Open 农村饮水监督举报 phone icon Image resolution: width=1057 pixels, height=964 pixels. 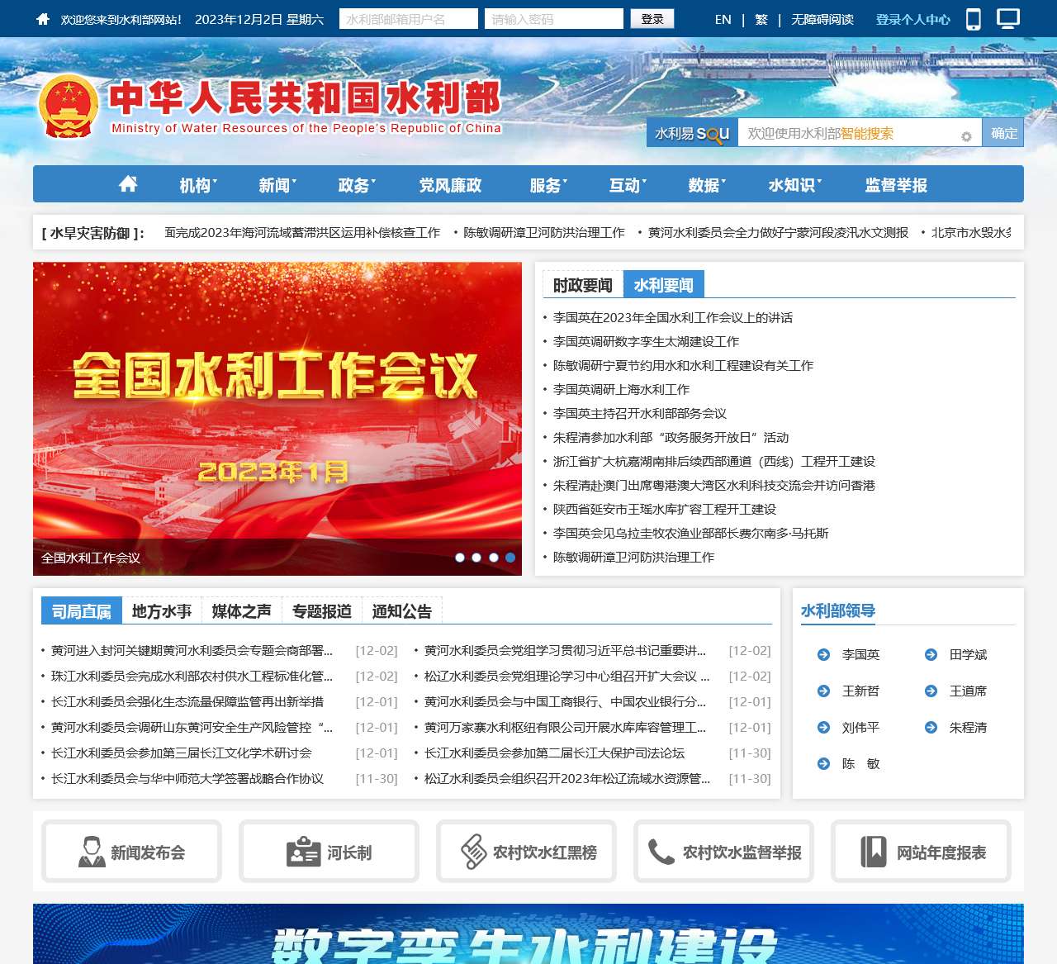(x=661, y=852)
